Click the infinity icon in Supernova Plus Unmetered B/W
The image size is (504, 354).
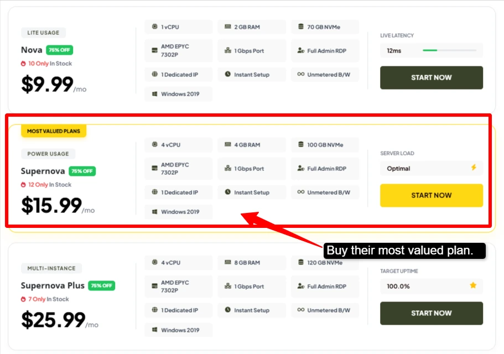[301, 310]
